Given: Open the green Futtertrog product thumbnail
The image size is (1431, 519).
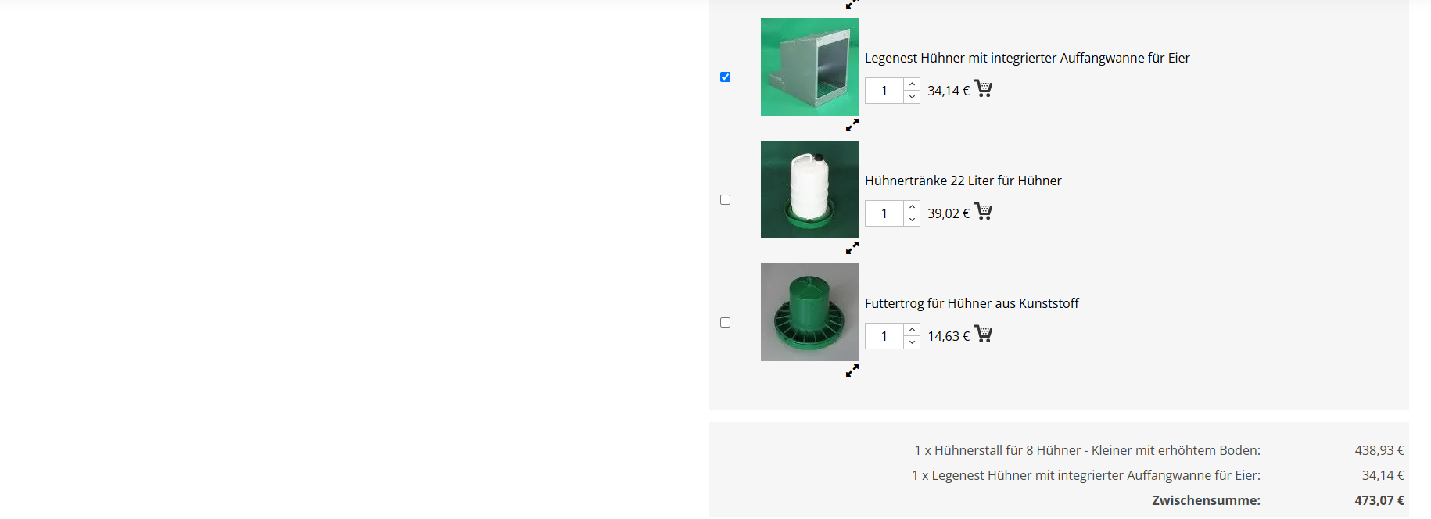Looking at the screenshot, I should tap(809, 312).
